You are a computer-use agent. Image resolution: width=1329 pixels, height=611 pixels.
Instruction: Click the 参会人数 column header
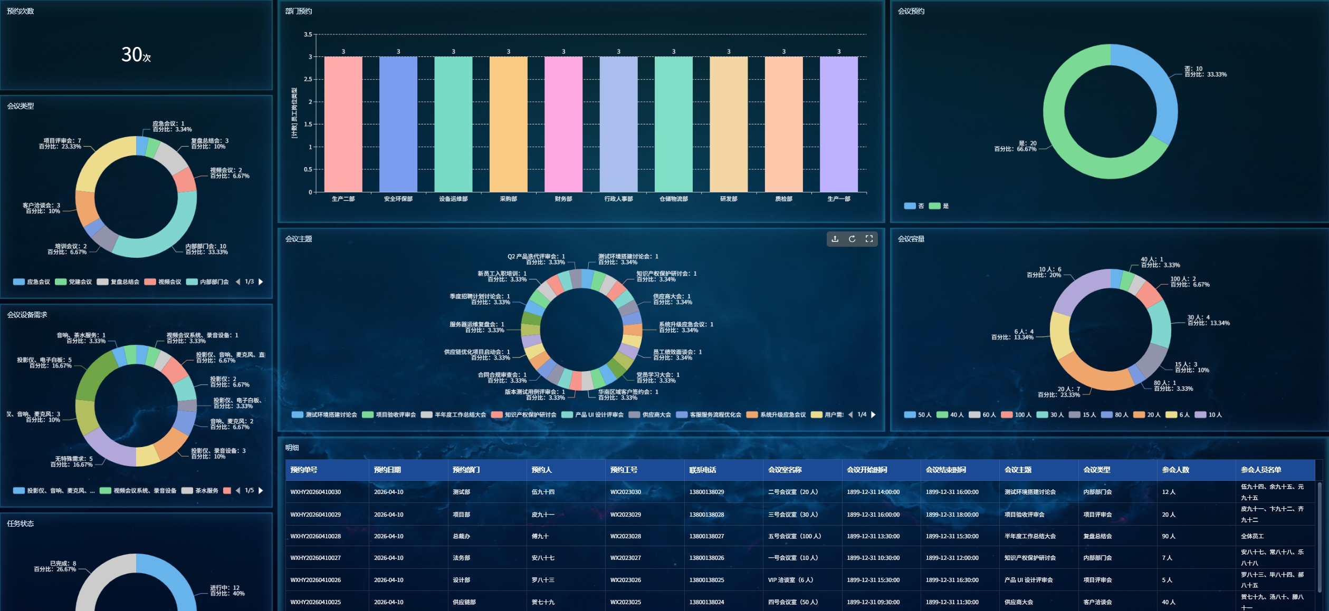click(1197, 470)
